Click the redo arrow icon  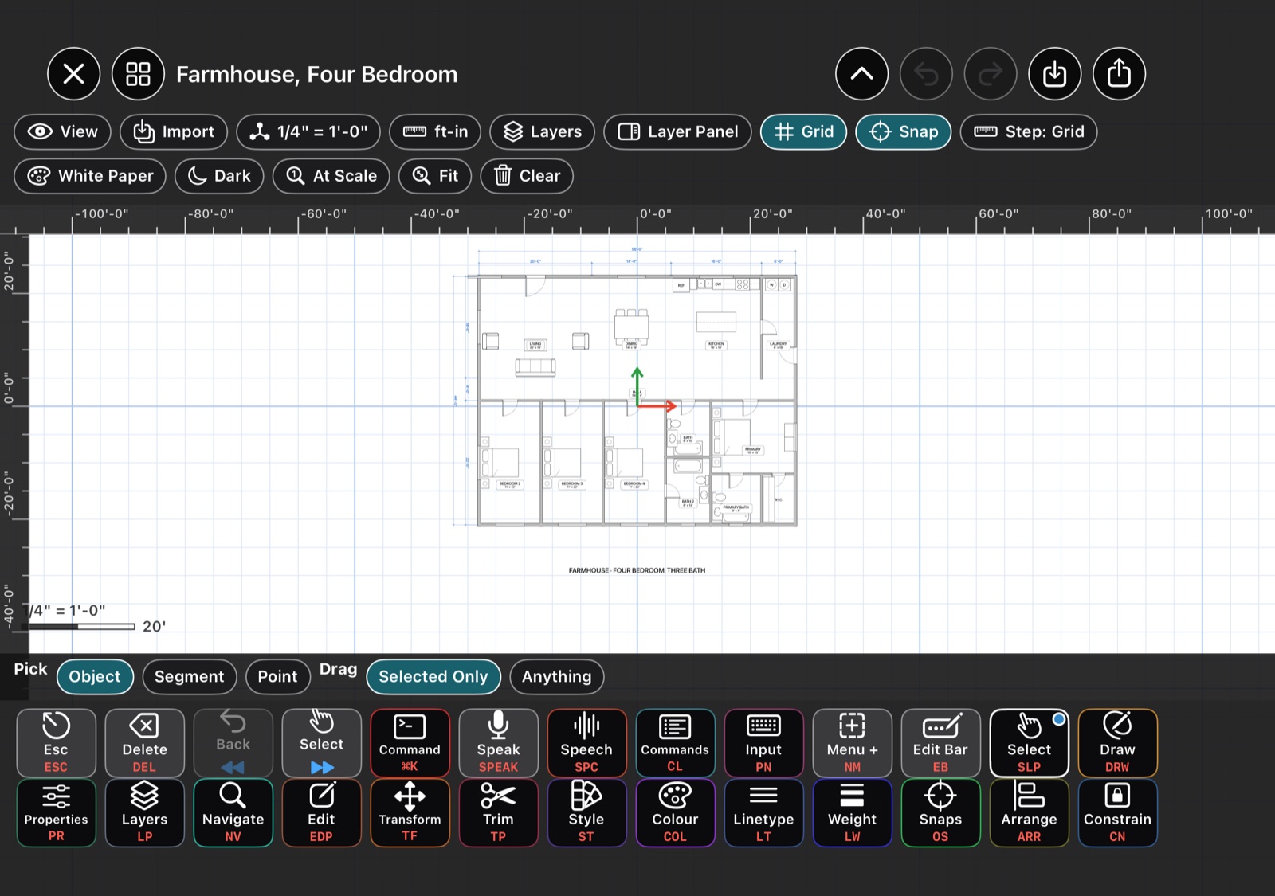(991, 74)
